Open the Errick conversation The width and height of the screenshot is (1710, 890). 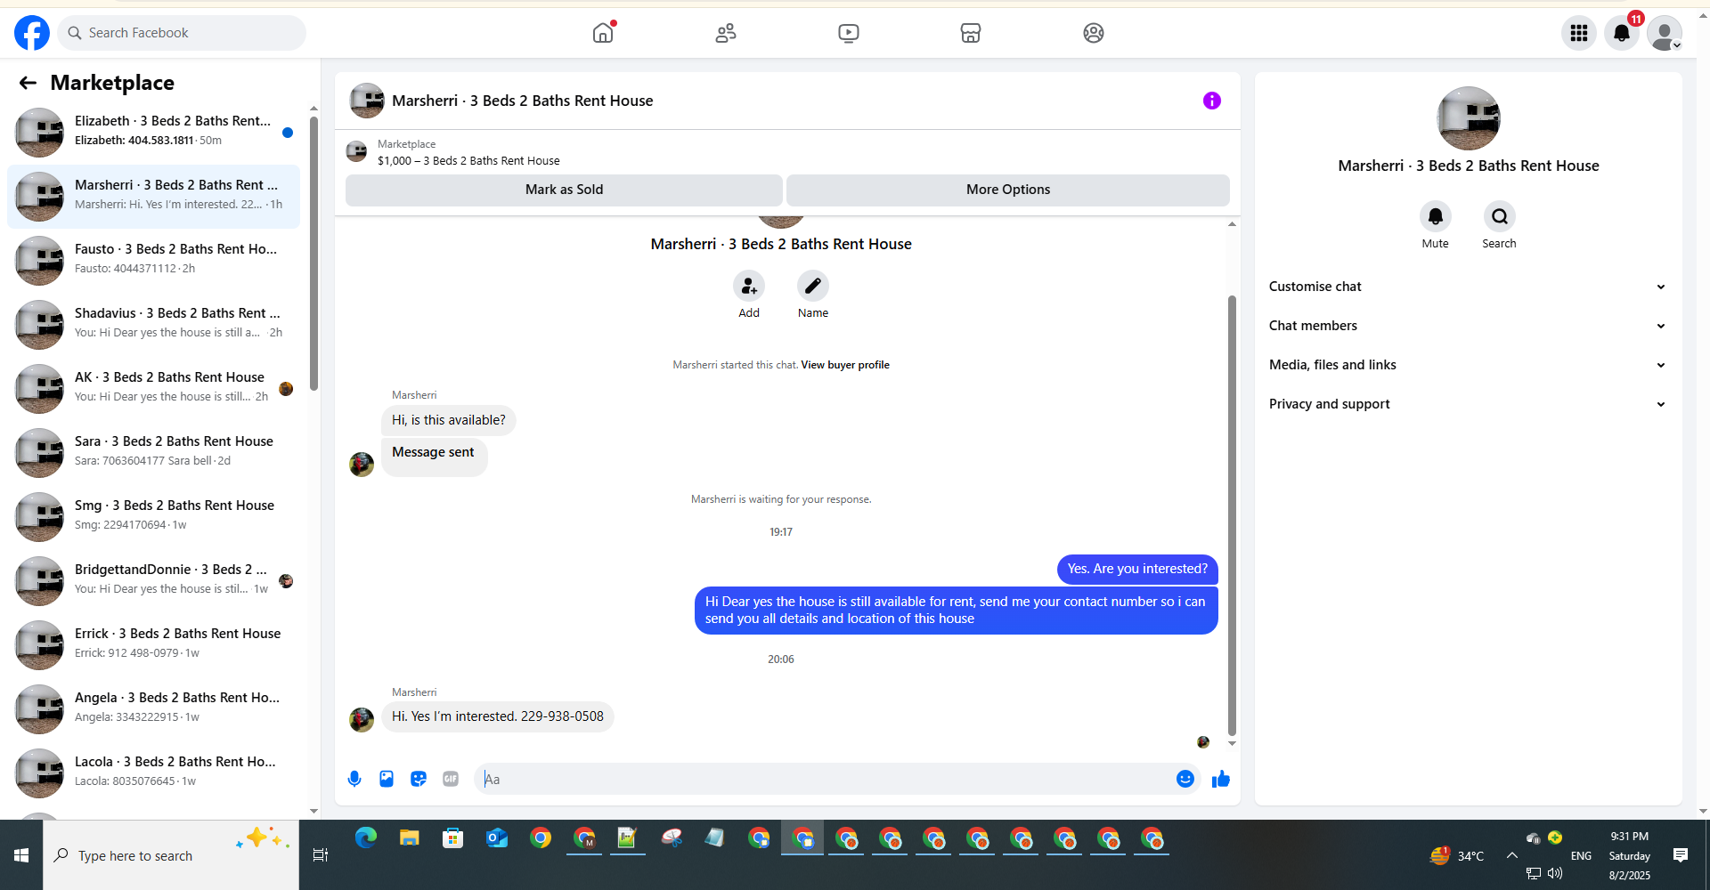[153, 645]
